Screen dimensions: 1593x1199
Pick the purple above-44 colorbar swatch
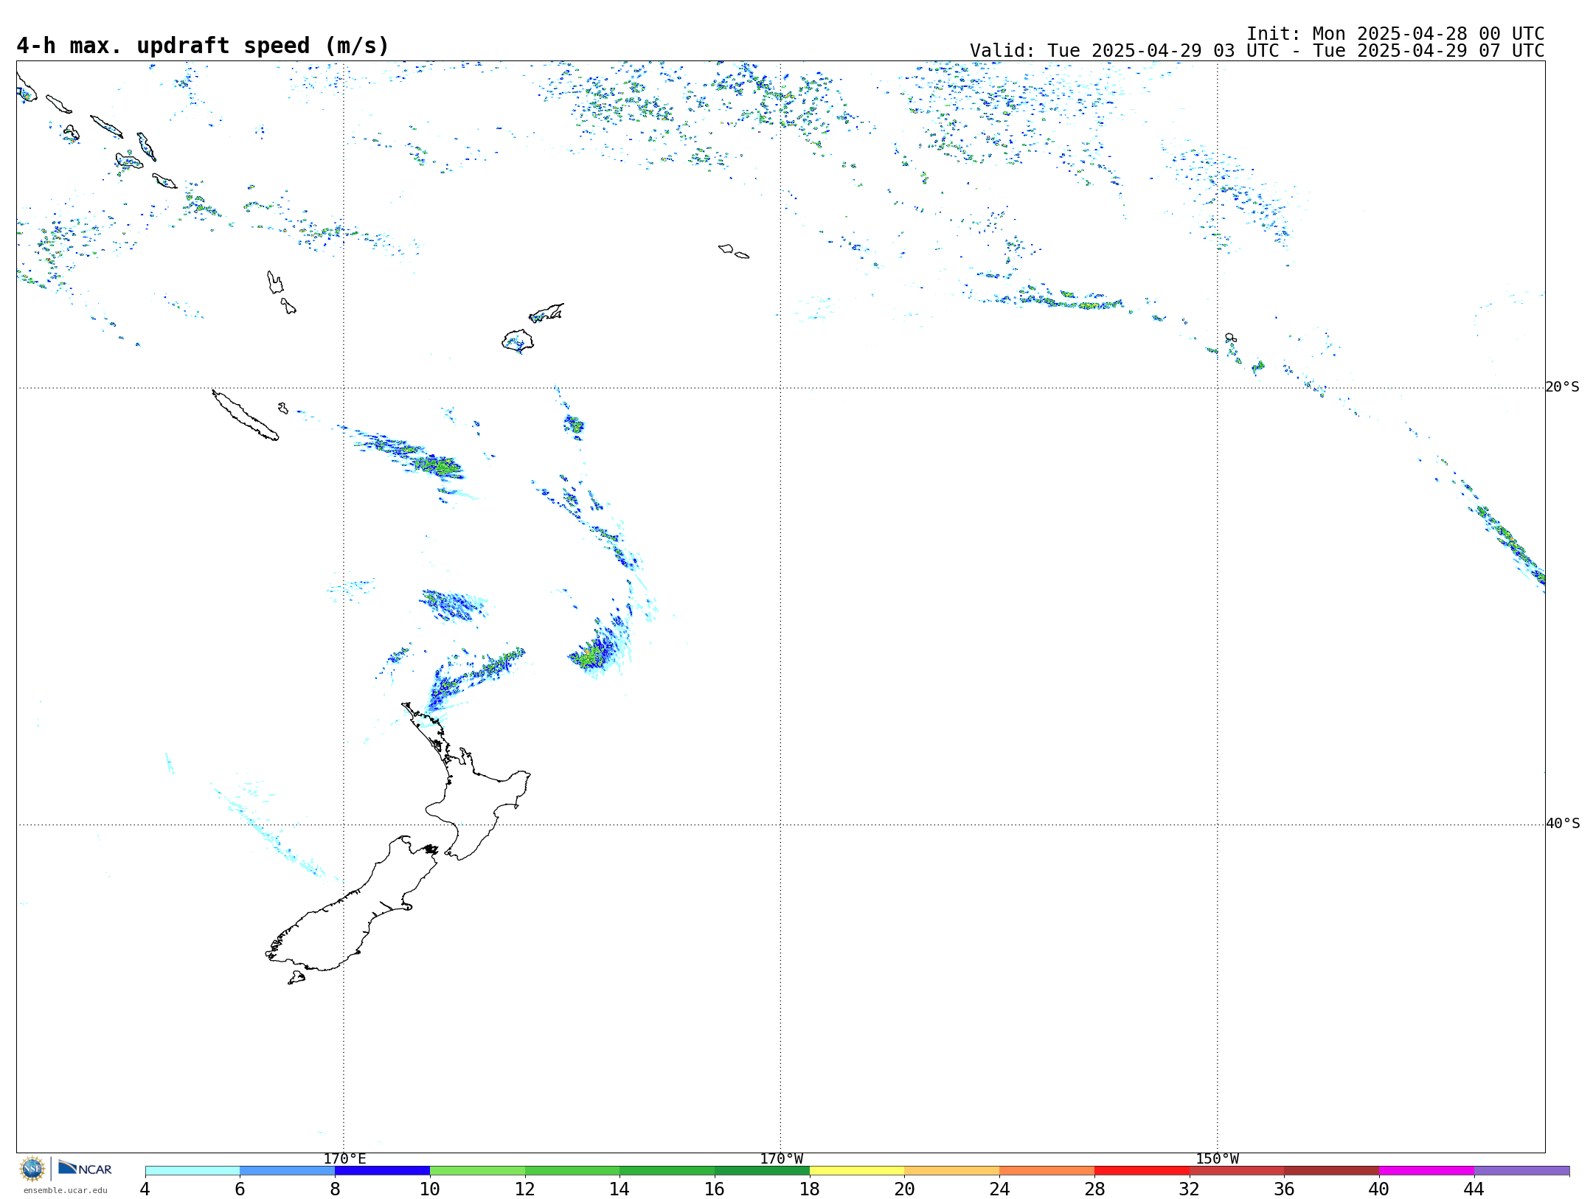coord(1521,1170)
